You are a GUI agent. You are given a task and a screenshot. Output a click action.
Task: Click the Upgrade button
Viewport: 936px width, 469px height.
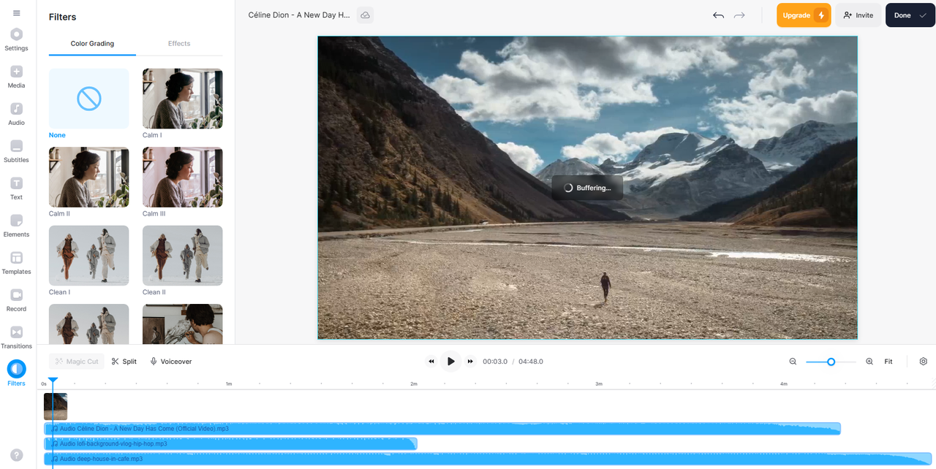click(x=804, y=15)
